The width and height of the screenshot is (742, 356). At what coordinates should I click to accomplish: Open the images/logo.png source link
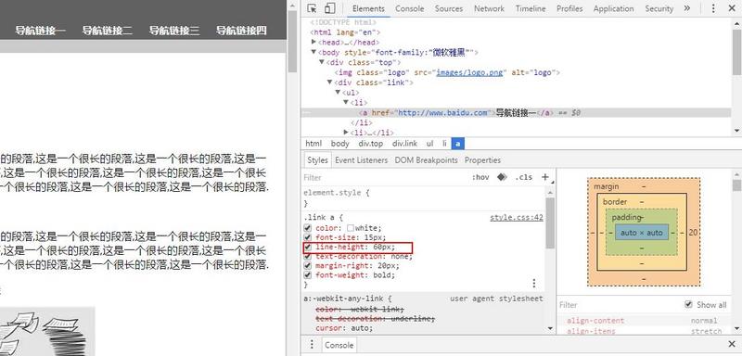(469, 72)
